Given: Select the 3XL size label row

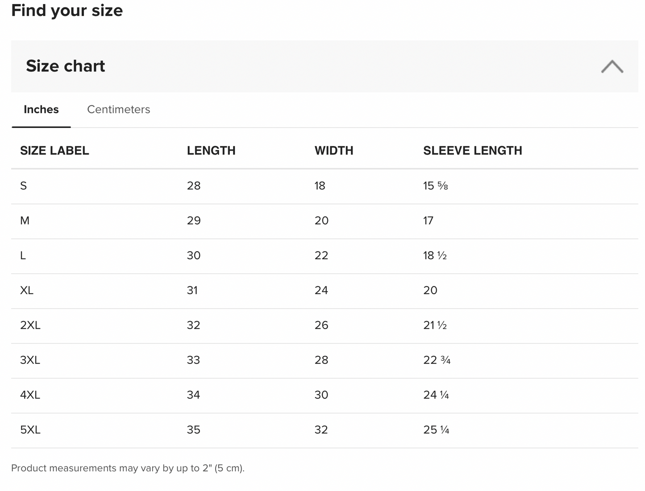Looking at the screenshot, I should click(x=30, y=360).
